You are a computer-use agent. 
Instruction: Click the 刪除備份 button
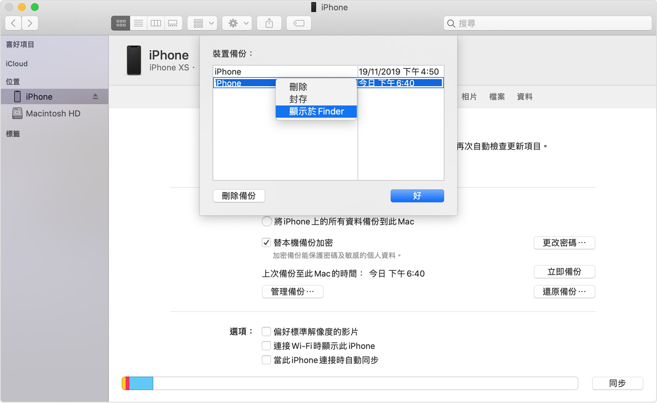239,196
